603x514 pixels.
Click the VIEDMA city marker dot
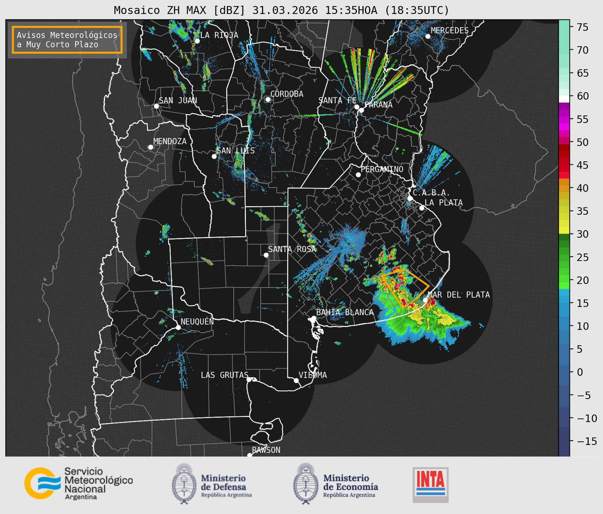296,380
